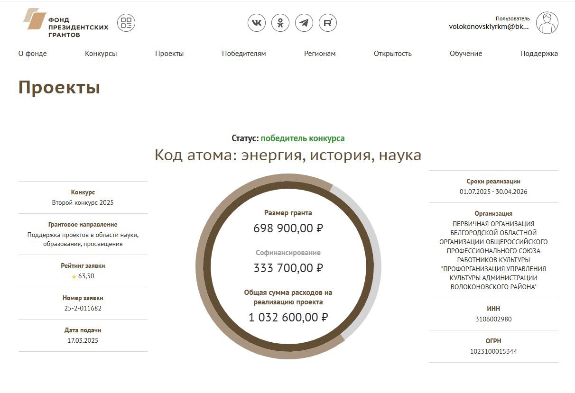Open the Обучение menu
575x393 pixels.
[466, 54]
